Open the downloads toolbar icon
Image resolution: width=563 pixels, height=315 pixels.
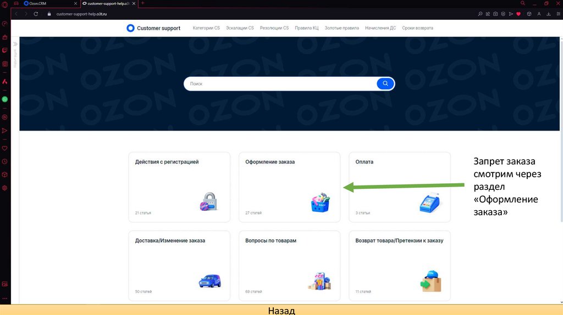tap(549, 14)
